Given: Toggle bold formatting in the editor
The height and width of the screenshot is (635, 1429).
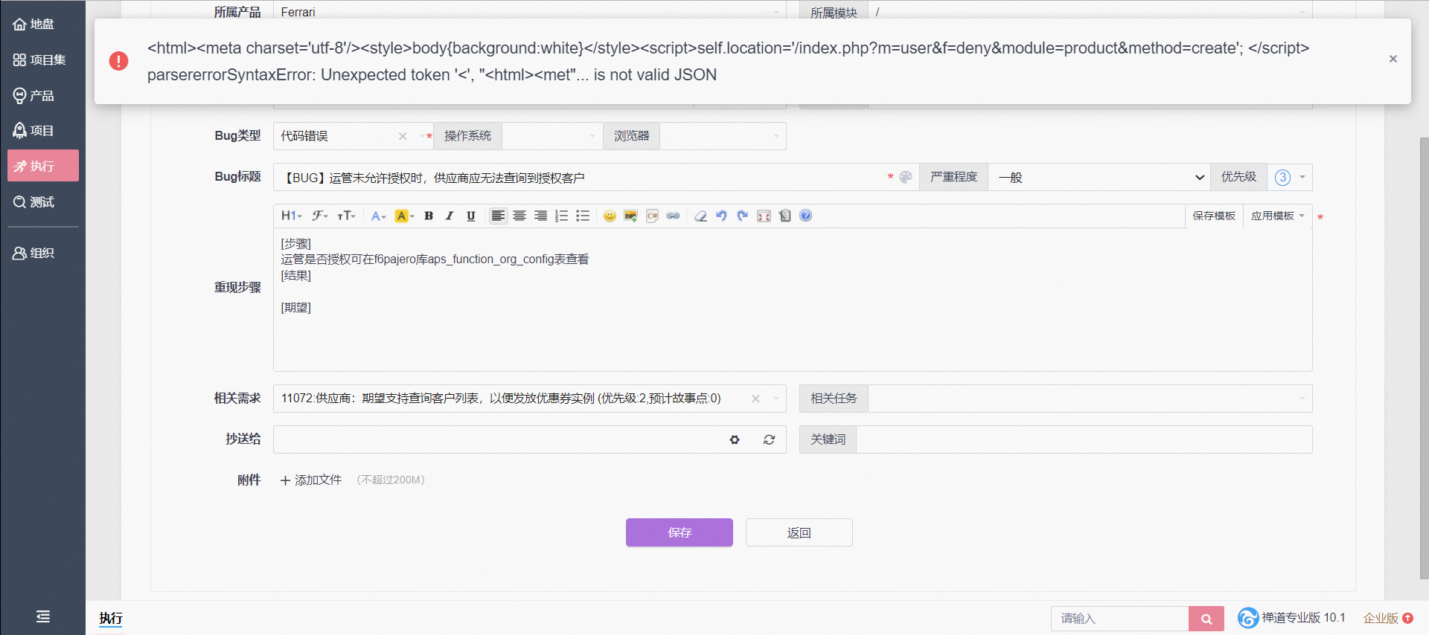Looking at the screenshot, I should [429, 216].
